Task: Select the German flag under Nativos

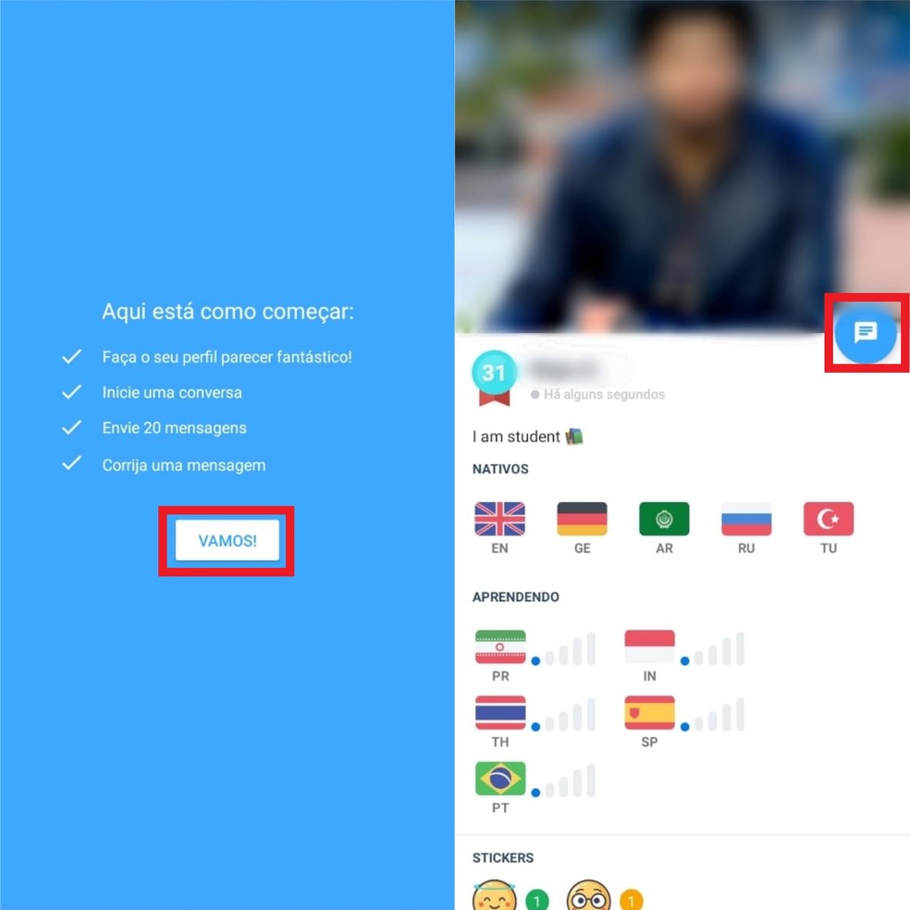Action: (582, 518)
